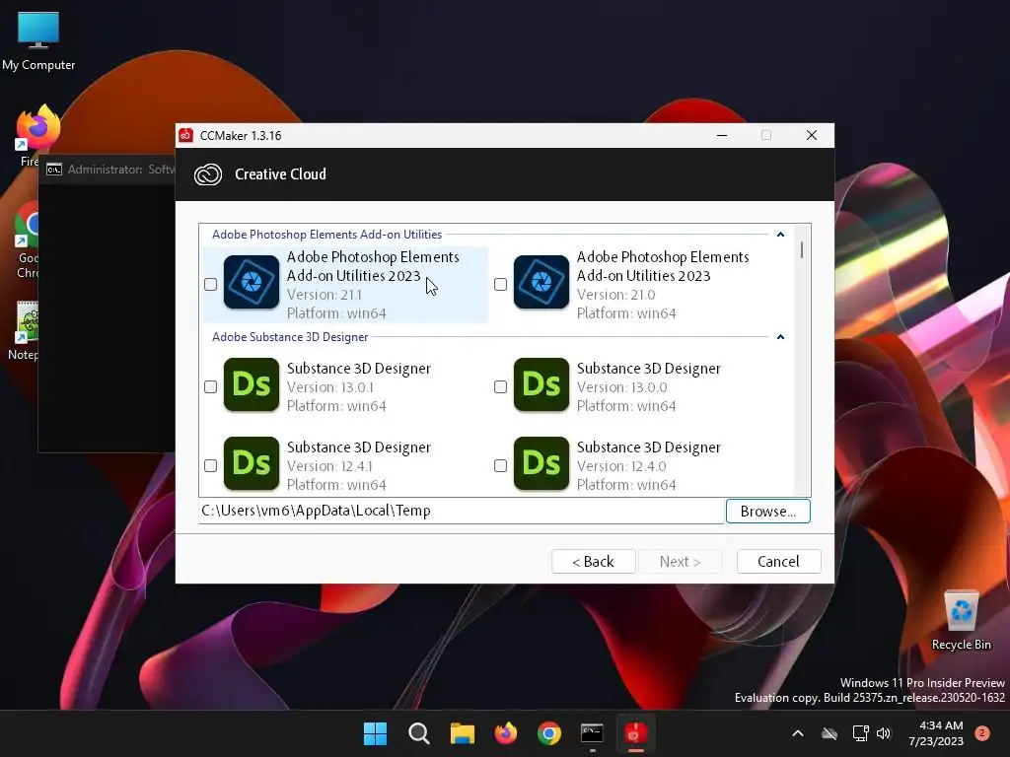
Task: Click the 'Adobe Substance 3D Designer' group header text
Action: point(290,337)
